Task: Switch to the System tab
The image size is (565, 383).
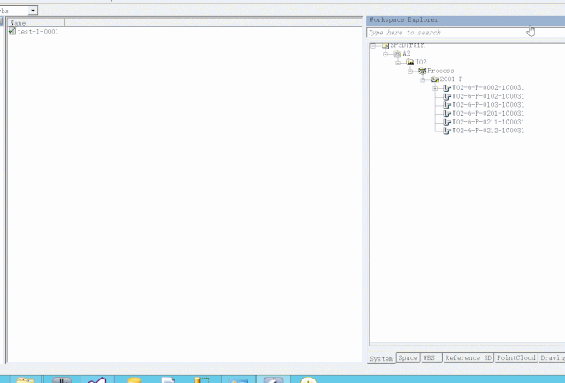Action: pyautogui.click(x=381, y=358)
